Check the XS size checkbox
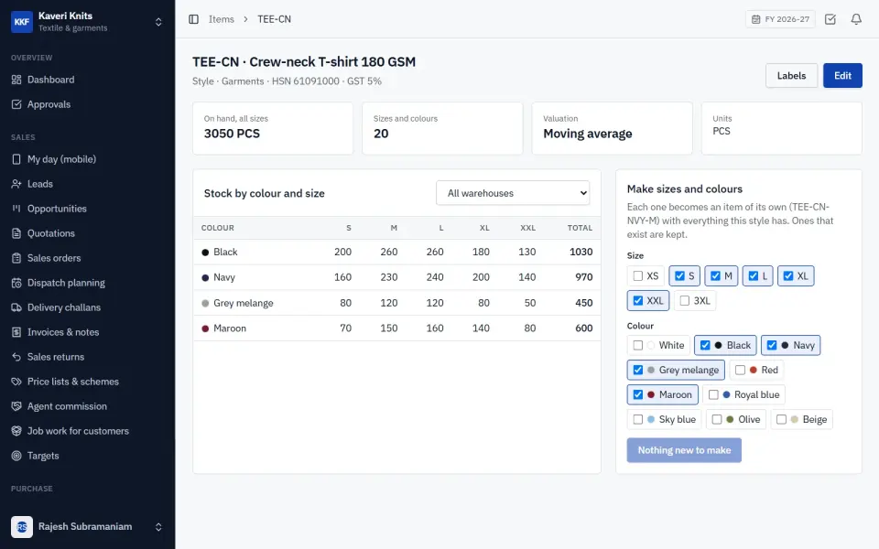Image resolution: width=879 pixels, height=549 pixels. [637, 275]
